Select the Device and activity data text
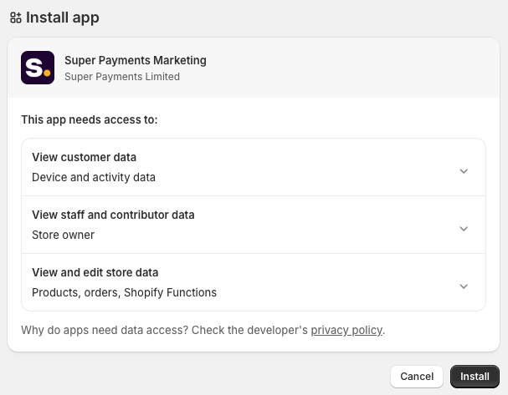 94,177
